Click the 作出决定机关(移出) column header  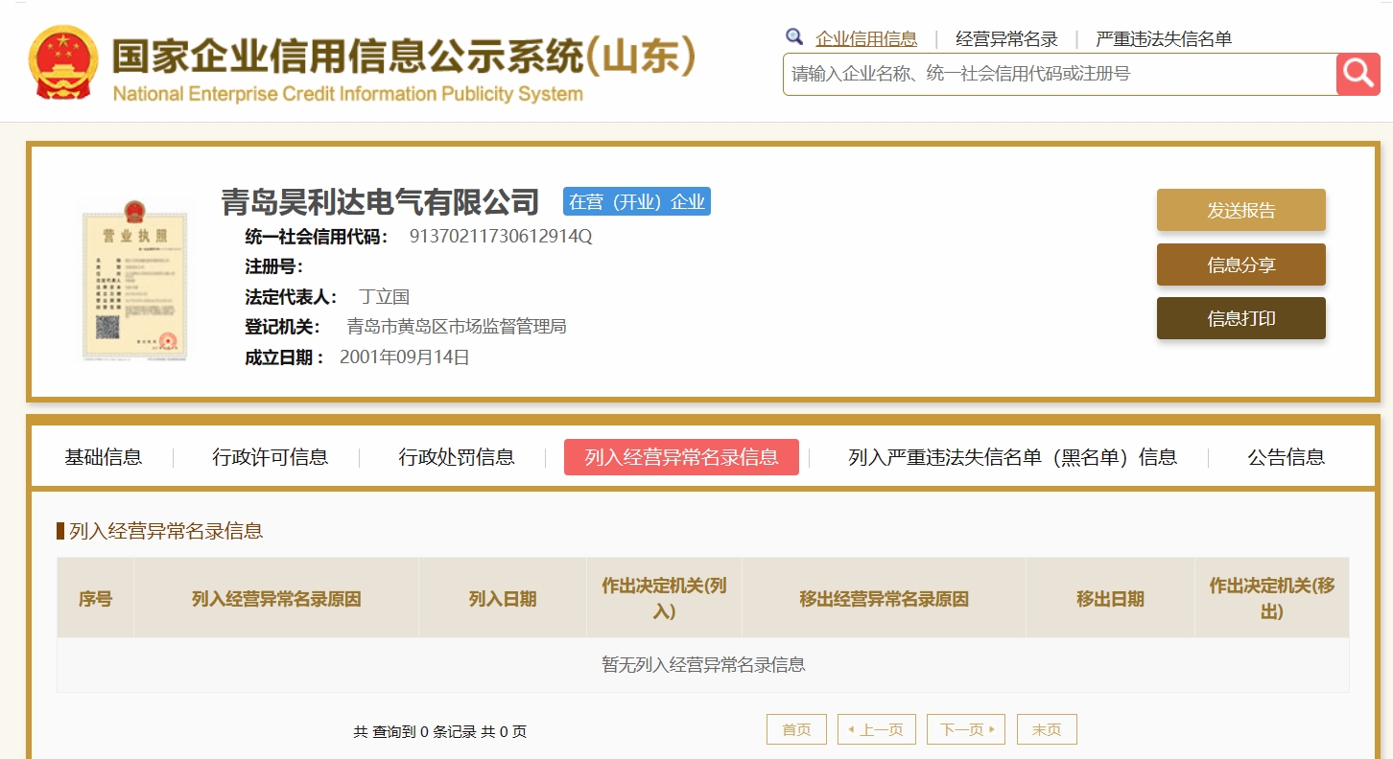(1272, 599)
